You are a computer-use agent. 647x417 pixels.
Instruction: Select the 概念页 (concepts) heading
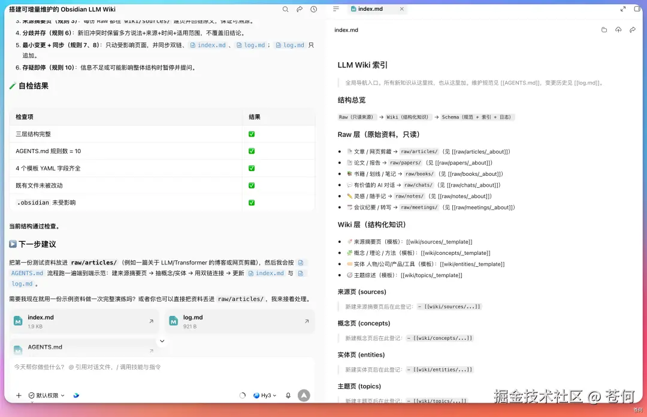tap(364, 324)
